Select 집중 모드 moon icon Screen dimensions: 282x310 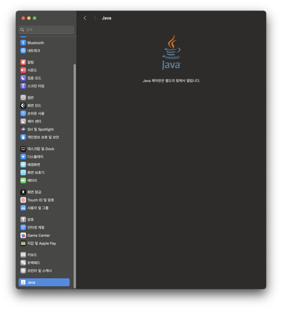[23, 78]
